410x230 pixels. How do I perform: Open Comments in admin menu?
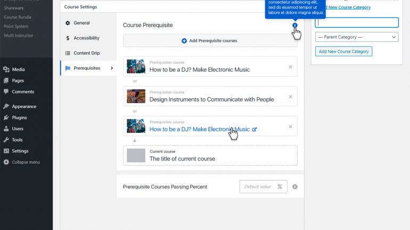[x=23, y=91]
